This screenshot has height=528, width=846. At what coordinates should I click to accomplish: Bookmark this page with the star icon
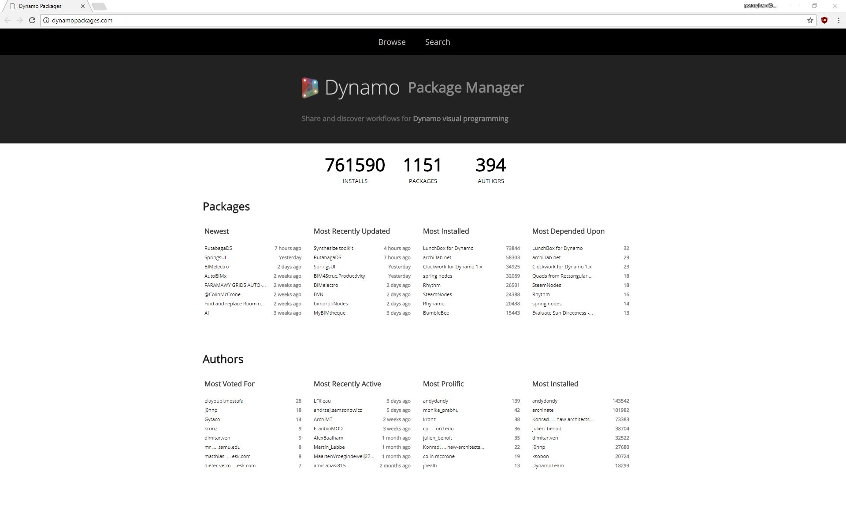810,20
